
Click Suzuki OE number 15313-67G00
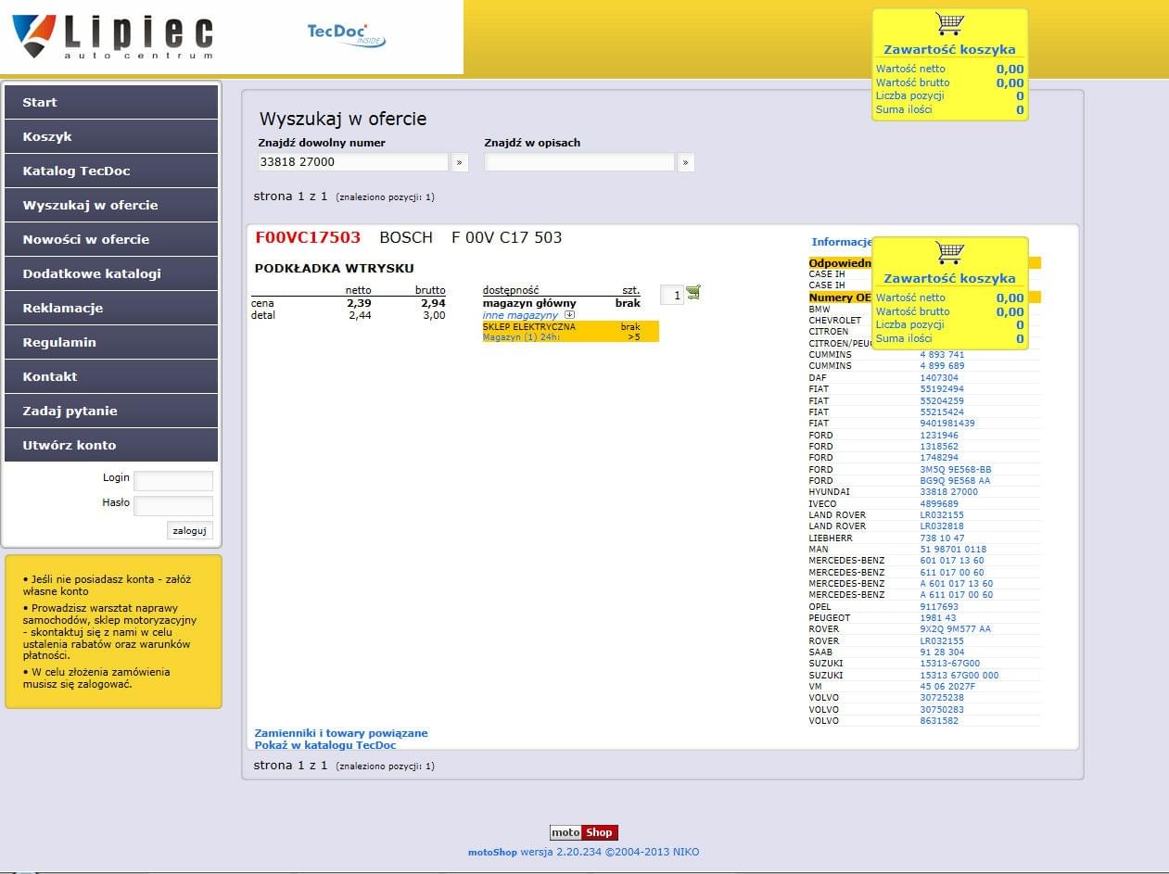point(950,664)
